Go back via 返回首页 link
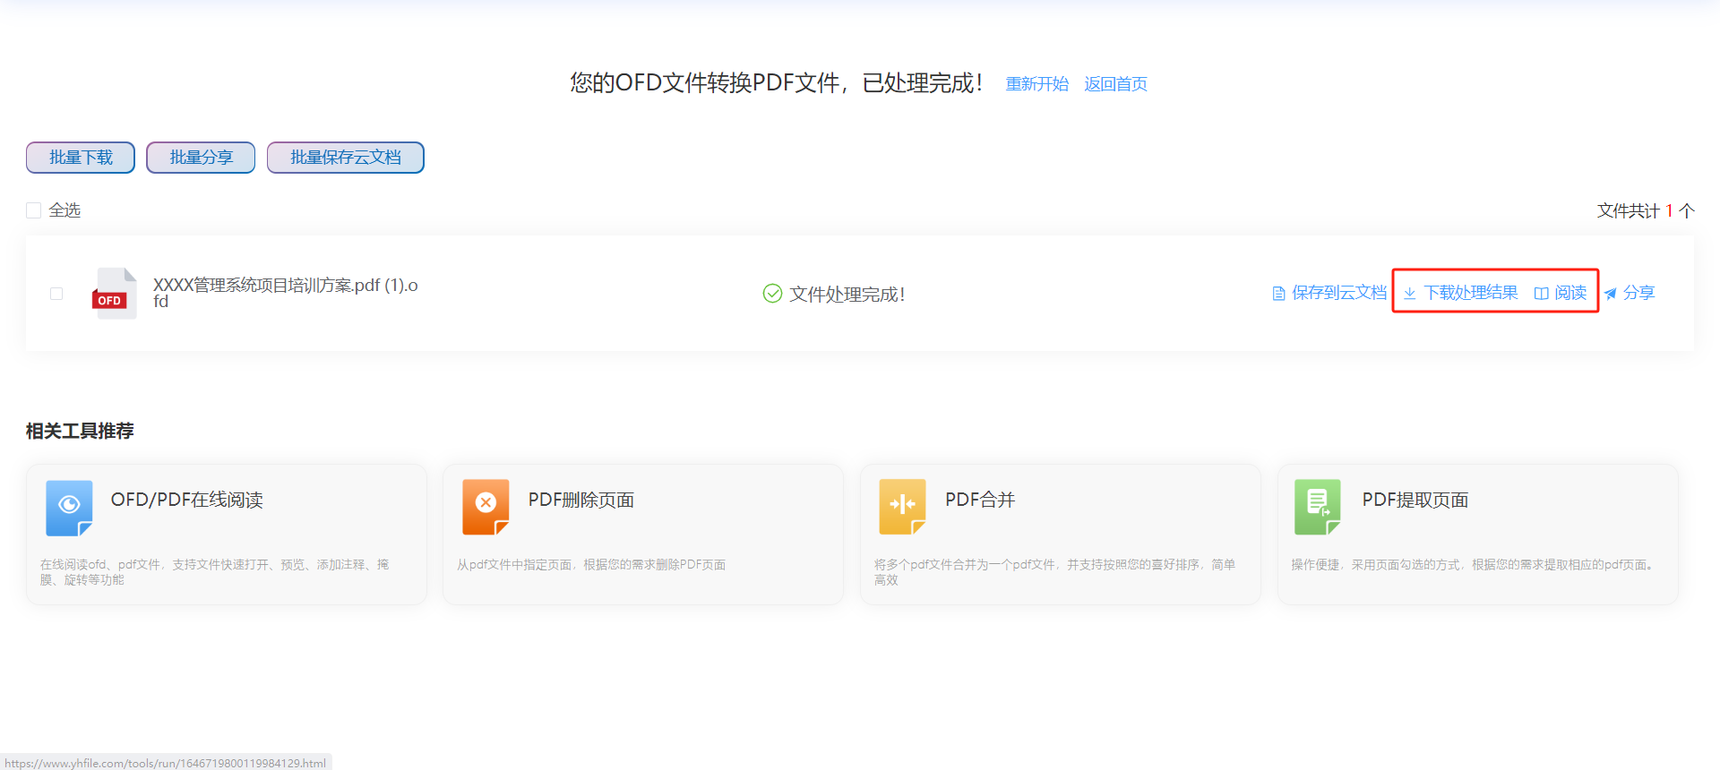Viewport: 1720px width, 770px height. point(1115,84)
